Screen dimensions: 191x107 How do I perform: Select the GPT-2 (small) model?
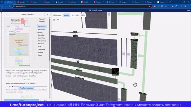[57, 15]
